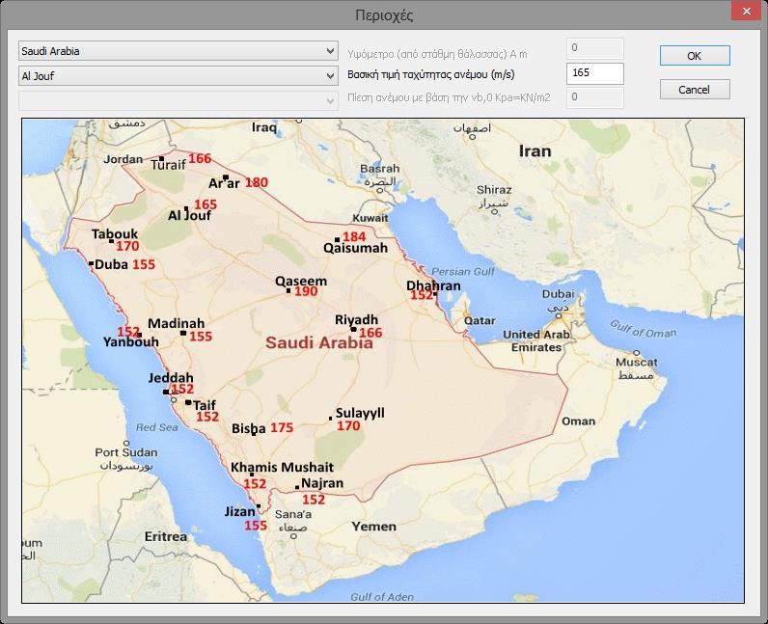Select Jeddah city marker on map

(166, 392)
